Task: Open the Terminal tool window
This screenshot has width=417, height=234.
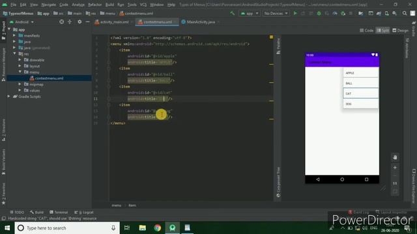Action: click(59, 213)
